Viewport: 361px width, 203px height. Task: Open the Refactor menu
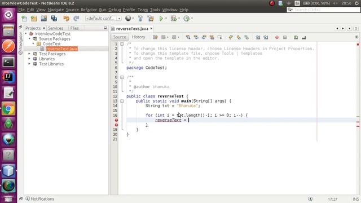pyautogui.click(x=89, y=10)
